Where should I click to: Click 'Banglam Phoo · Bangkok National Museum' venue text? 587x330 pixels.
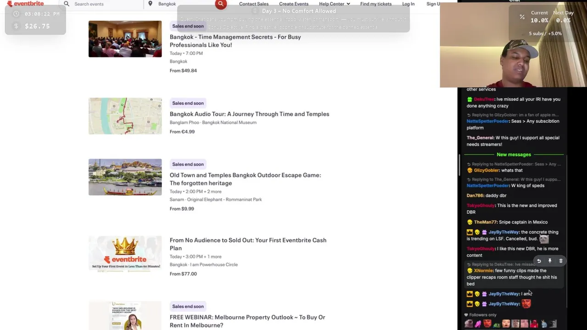point(213,122)
